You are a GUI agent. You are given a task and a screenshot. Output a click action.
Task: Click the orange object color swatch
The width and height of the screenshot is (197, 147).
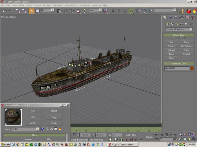[x=192, y=68]
